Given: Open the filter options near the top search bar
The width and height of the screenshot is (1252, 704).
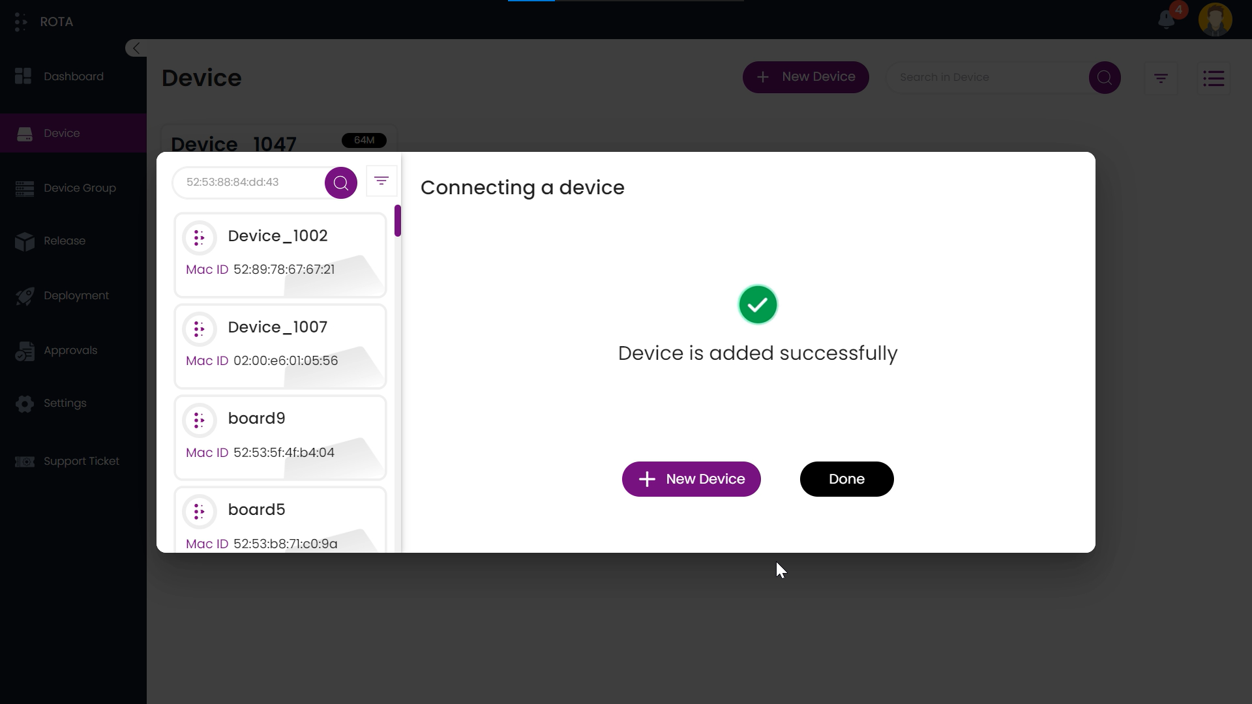Looking at the screenshot, I should click(x=1161, y=78).
